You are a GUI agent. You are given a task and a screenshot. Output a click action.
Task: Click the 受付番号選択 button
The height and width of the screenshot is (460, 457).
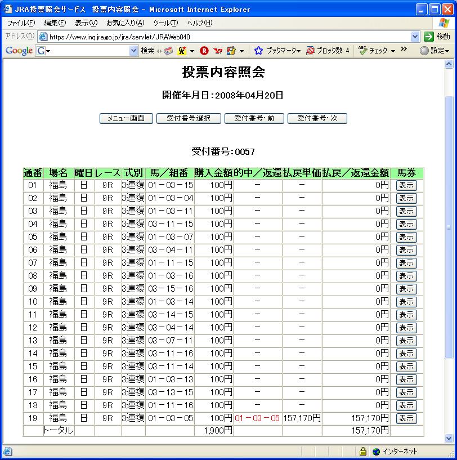(x=189, y=119)
